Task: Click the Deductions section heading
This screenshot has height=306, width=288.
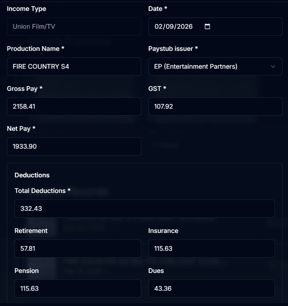Action: pos(32,175)
